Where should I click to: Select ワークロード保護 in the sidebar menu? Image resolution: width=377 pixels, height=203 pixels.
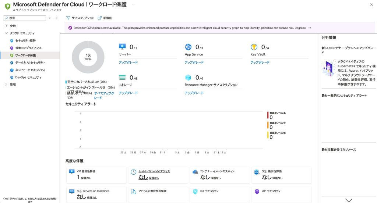[x=25, y=56]
